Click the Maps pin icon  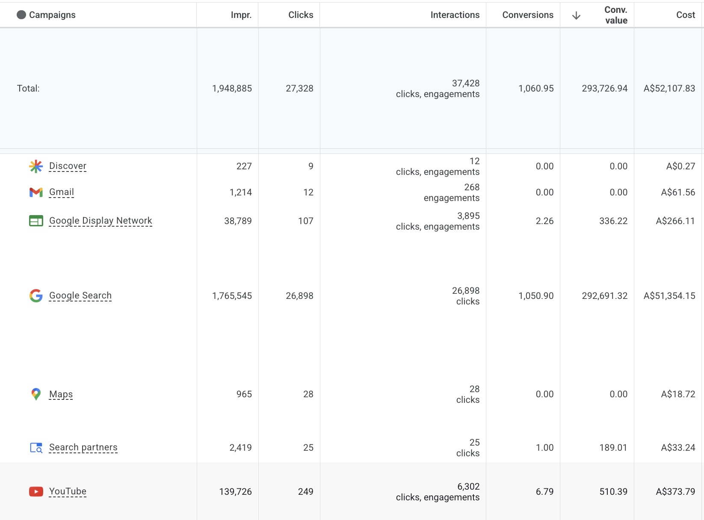[x=36, y=394]
